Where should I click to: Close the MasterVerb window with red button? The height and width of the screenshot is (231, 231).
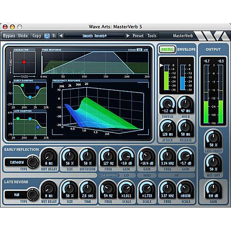pos(5,27)
